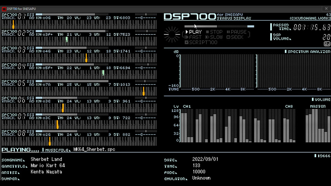Click the orange lit key on KN:o0G keyboard

point(13,24)
